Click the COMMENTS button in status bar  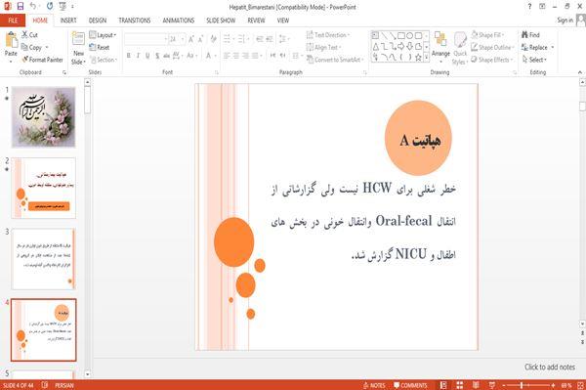pyautogui.click(x=410, y=385)
